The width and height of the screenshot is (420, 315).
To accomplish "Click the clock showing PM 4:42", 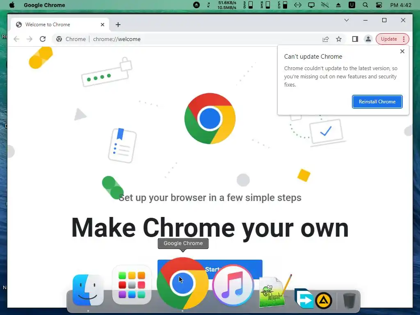I will 401,5.
